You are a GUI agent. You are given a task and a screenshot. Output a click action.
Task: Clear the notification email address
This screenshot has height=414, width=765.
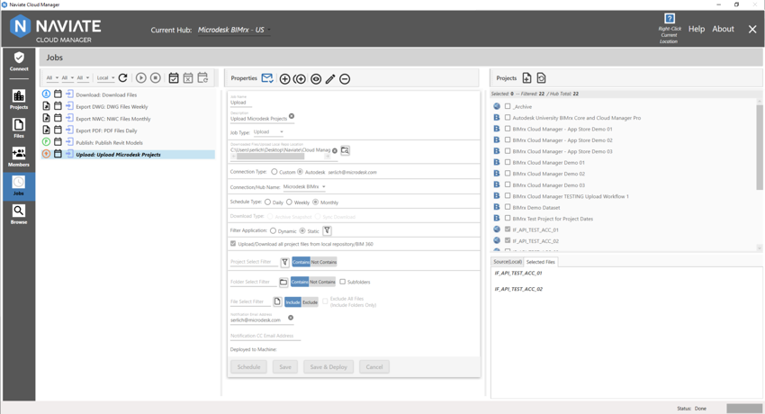click(x=291, y=318)
